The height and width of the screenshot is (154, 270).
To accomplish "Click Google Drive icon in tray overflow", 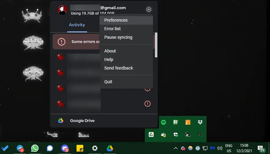I will [151, 134].
